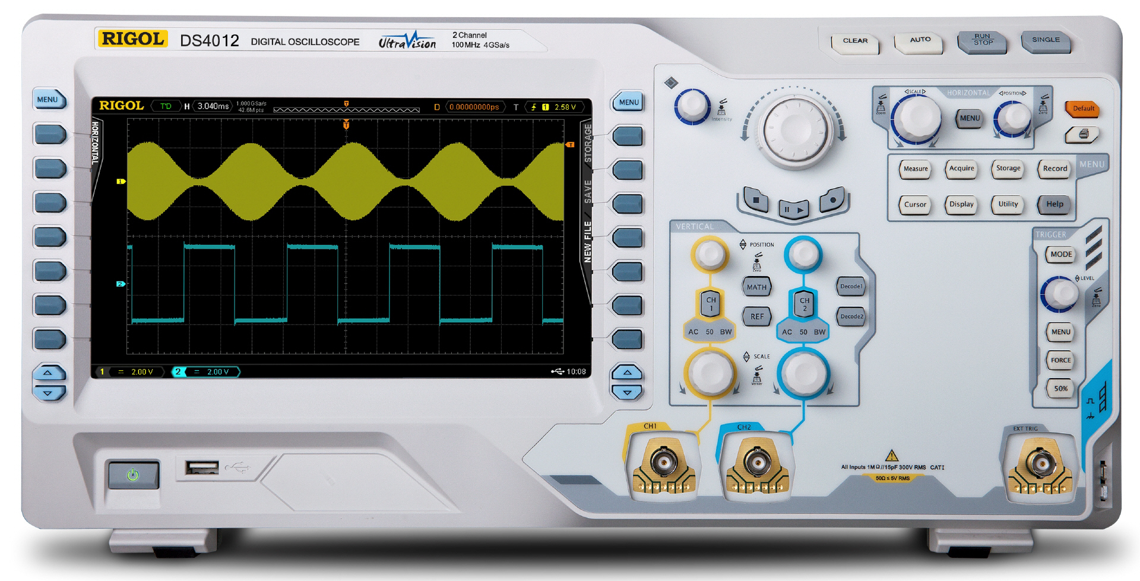1140x581 pixels.
Task: Click the waveform Intensity knob
Action: pyautogui.click(x=692, y=106)
